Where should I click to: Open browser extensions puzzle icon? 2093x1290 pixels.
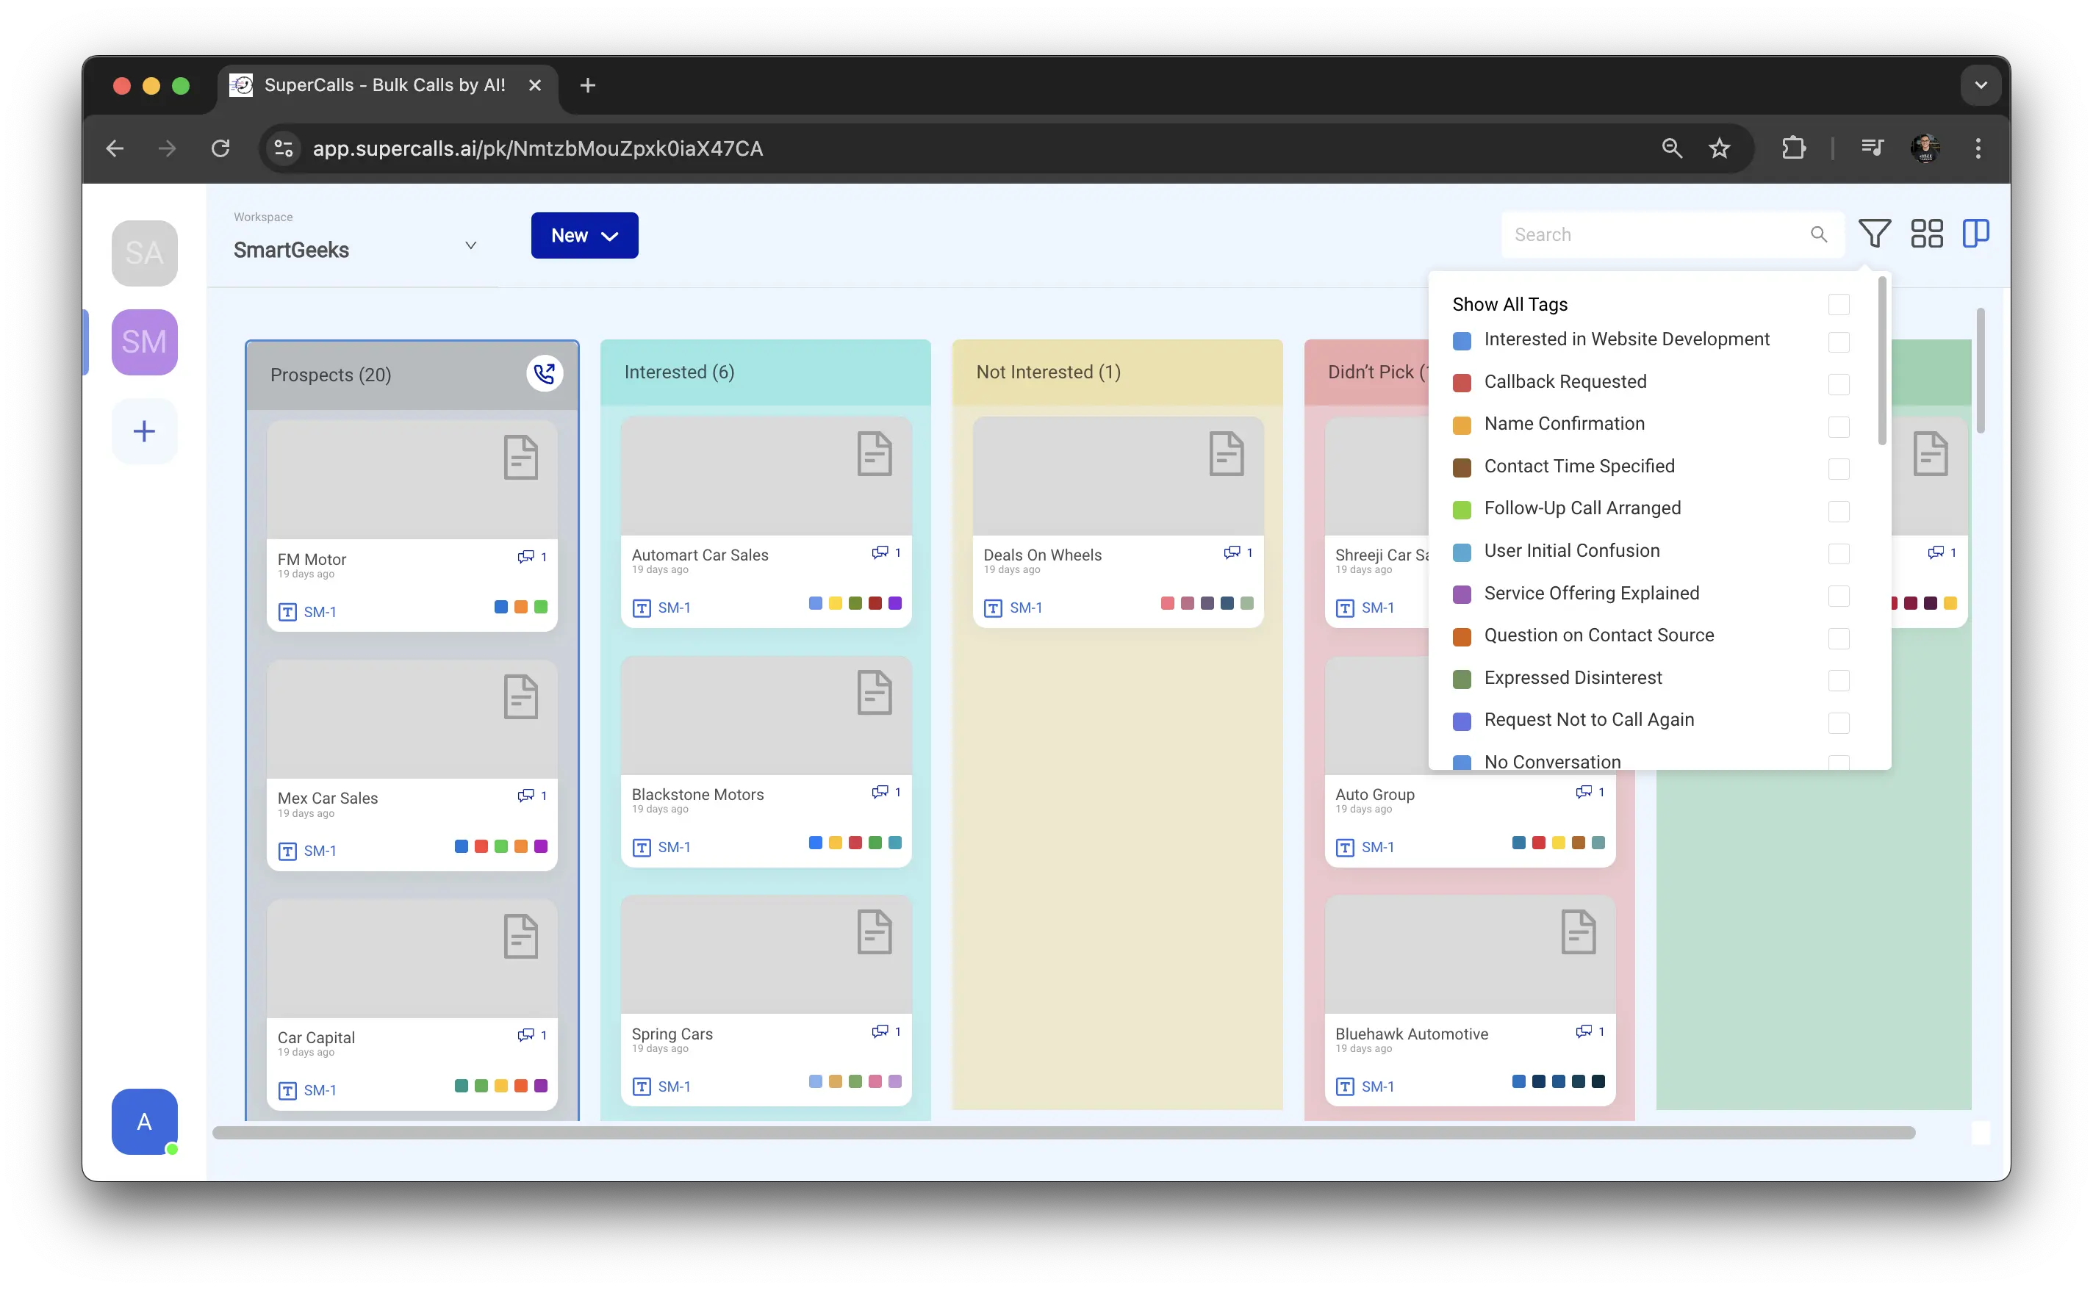[x=1793, y=148]
